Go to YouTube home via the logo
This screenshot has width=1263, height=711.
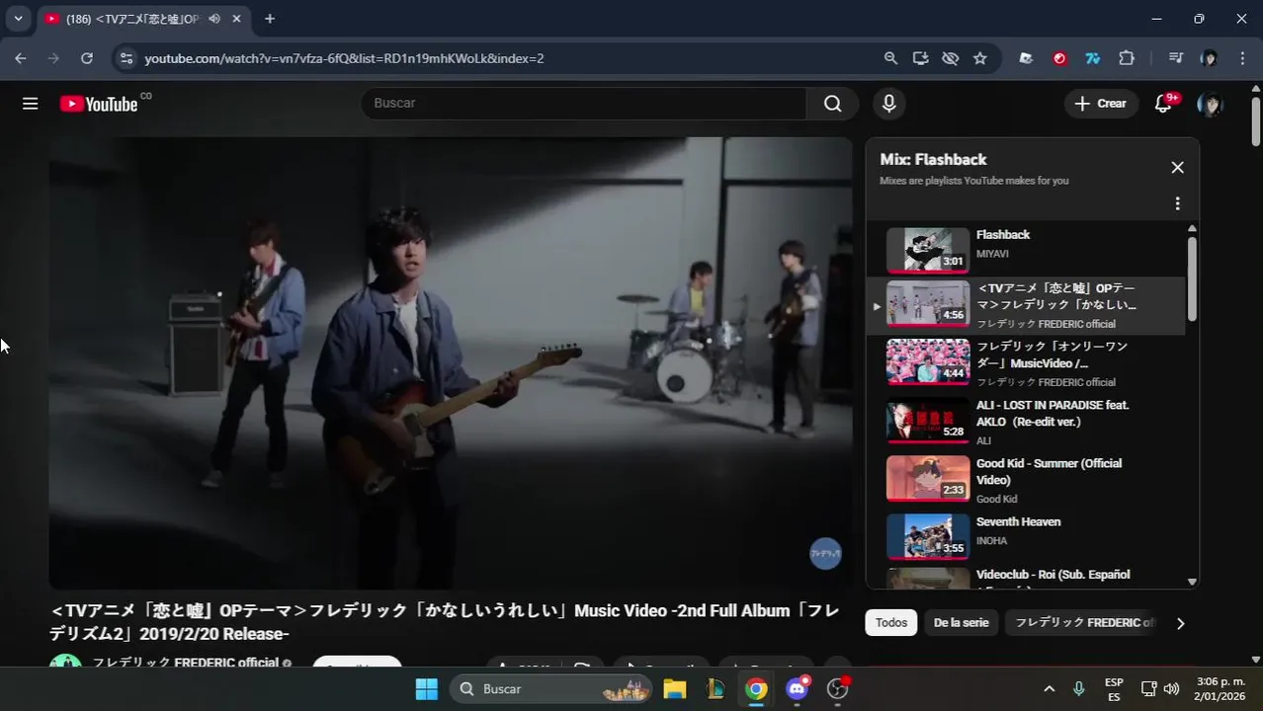pyautogui.click(x=99, y=104)
